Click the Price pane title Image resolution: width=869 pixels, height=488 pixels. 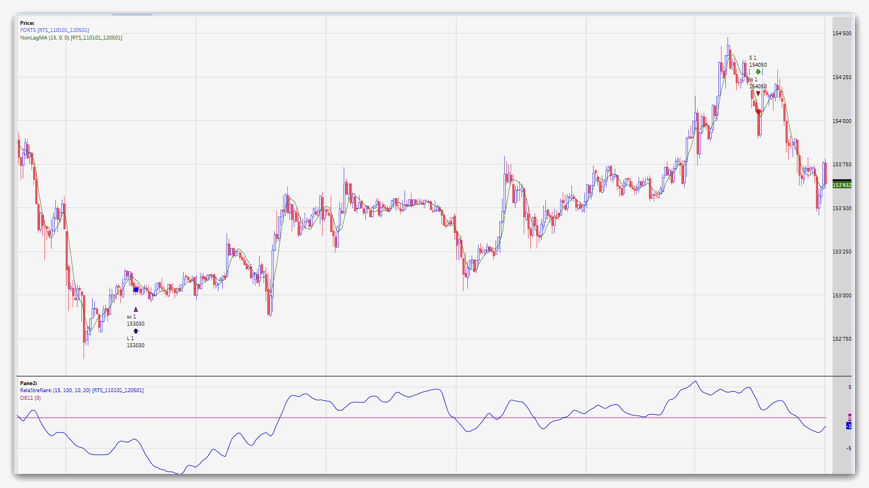tap(27, 23)
